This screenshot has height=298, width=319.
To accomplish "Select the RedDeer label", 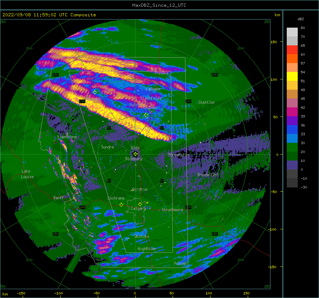I will (x=150, y=107).
